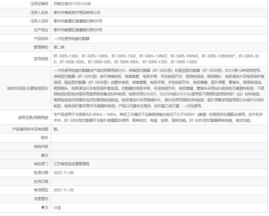This screenshot has width=269, height=216.
Task: Click the 第二类 management class value
Action: (x=59, y=47)
